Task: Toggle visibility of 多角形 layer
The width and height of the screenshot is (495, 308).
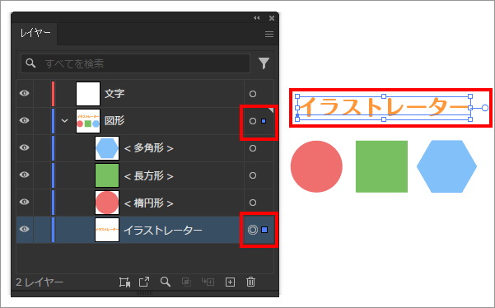Action: pyautogui.click(x=25, y=147)
